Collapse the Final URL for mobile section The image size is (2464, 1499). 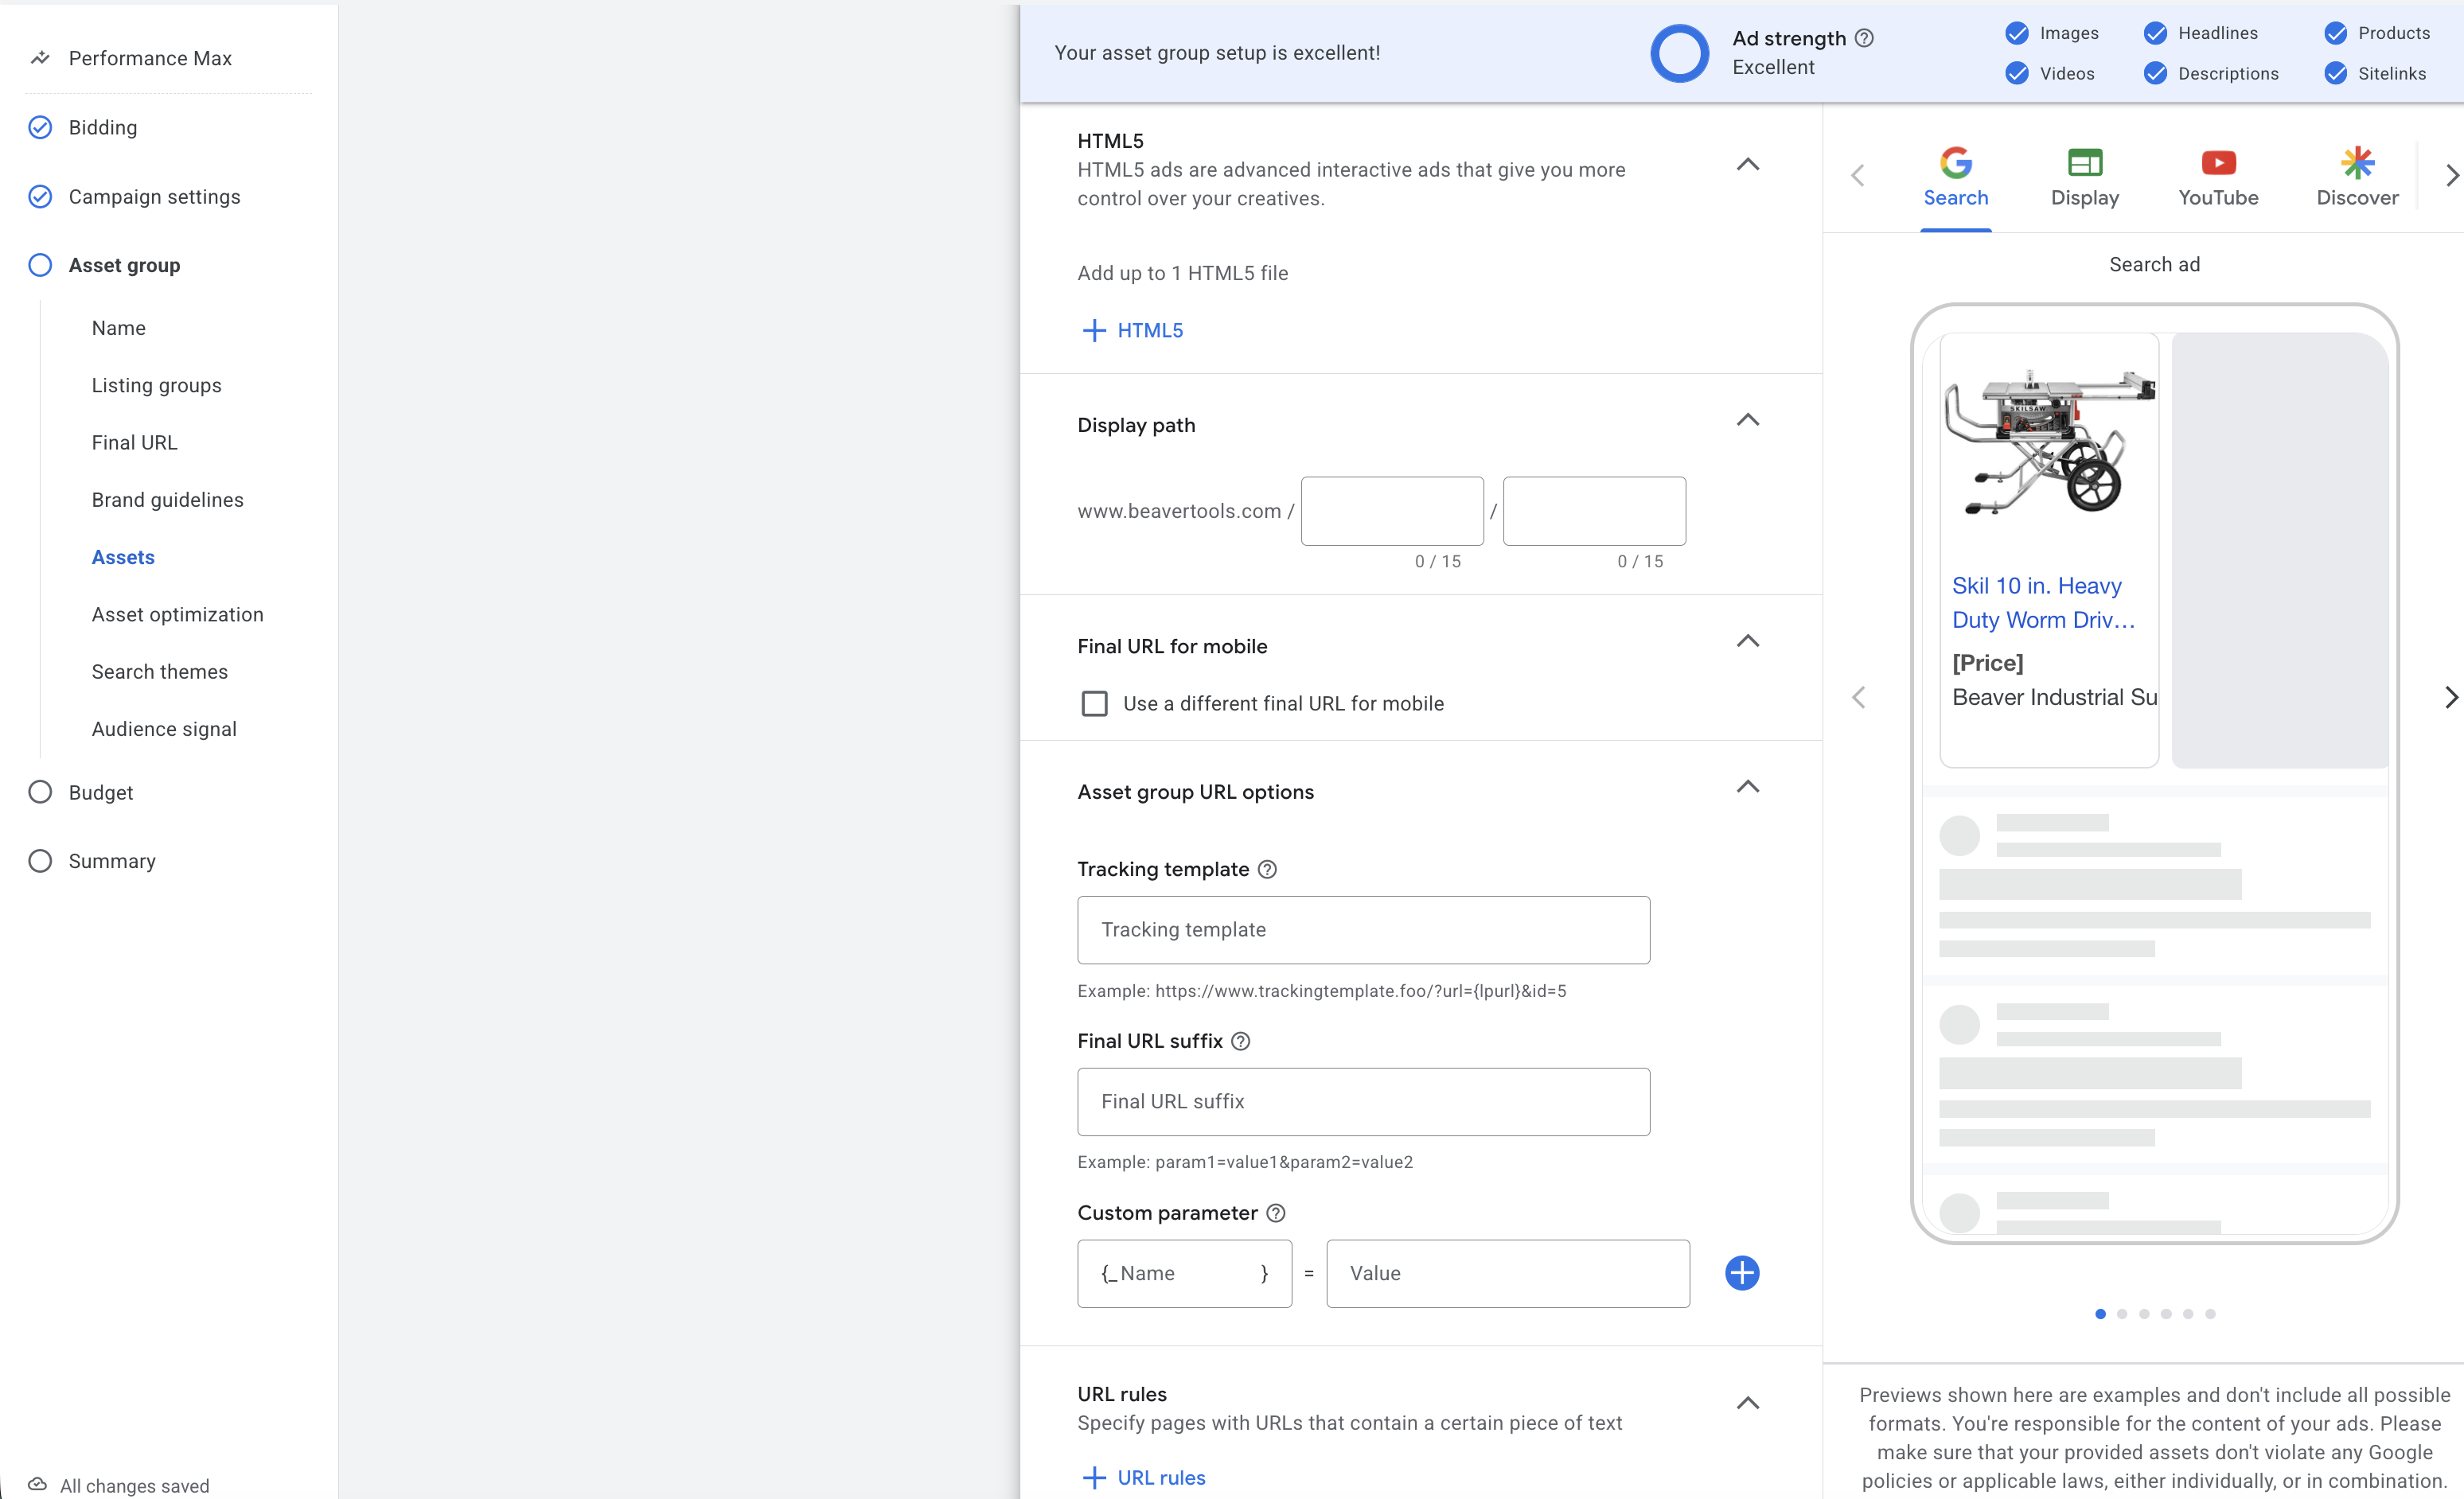1747,641
